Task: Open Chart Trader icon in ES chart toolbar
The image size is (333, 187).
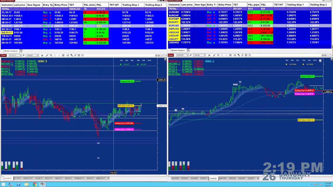Action: pyautogui.click(x=68, y=55)
